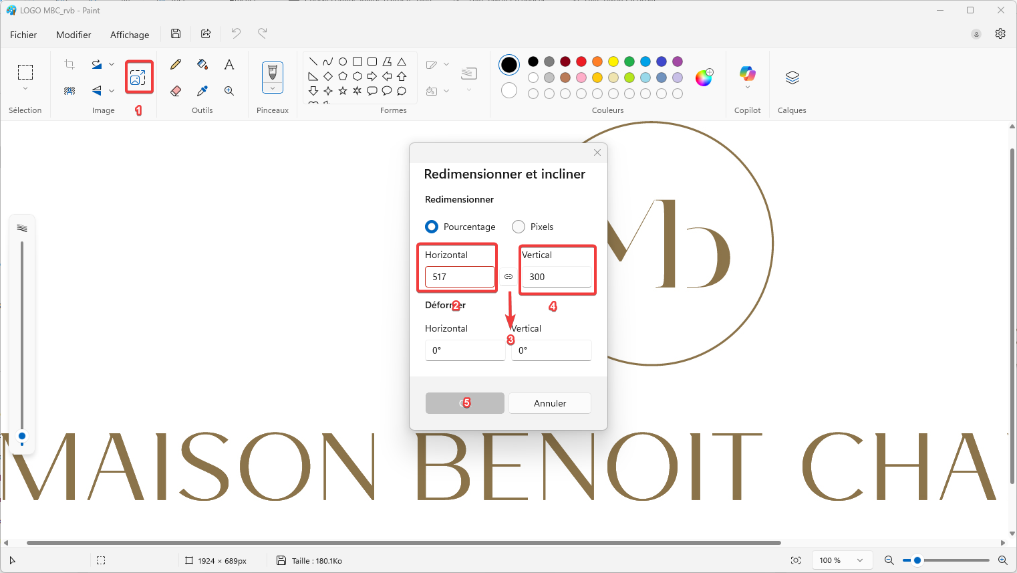Click the Annuler button
Screen dimensions: 1017x573
[x=549, y=403]
